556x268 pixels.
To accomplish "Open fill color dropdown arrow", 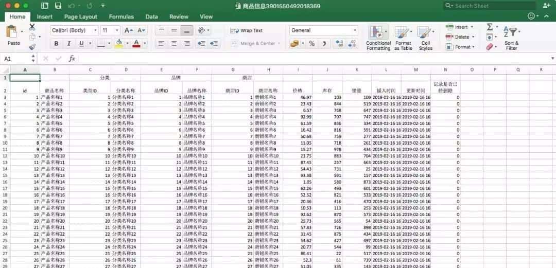I will coord(127,44).
